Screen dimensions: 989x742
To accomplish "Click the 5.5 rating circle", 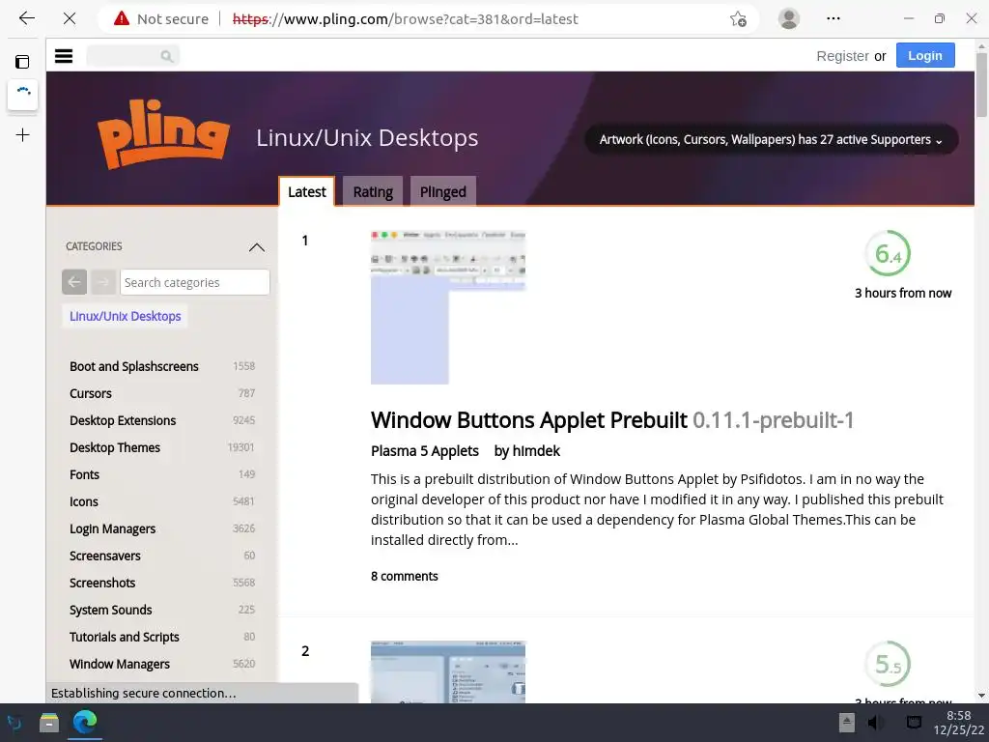I will [888, 664].
